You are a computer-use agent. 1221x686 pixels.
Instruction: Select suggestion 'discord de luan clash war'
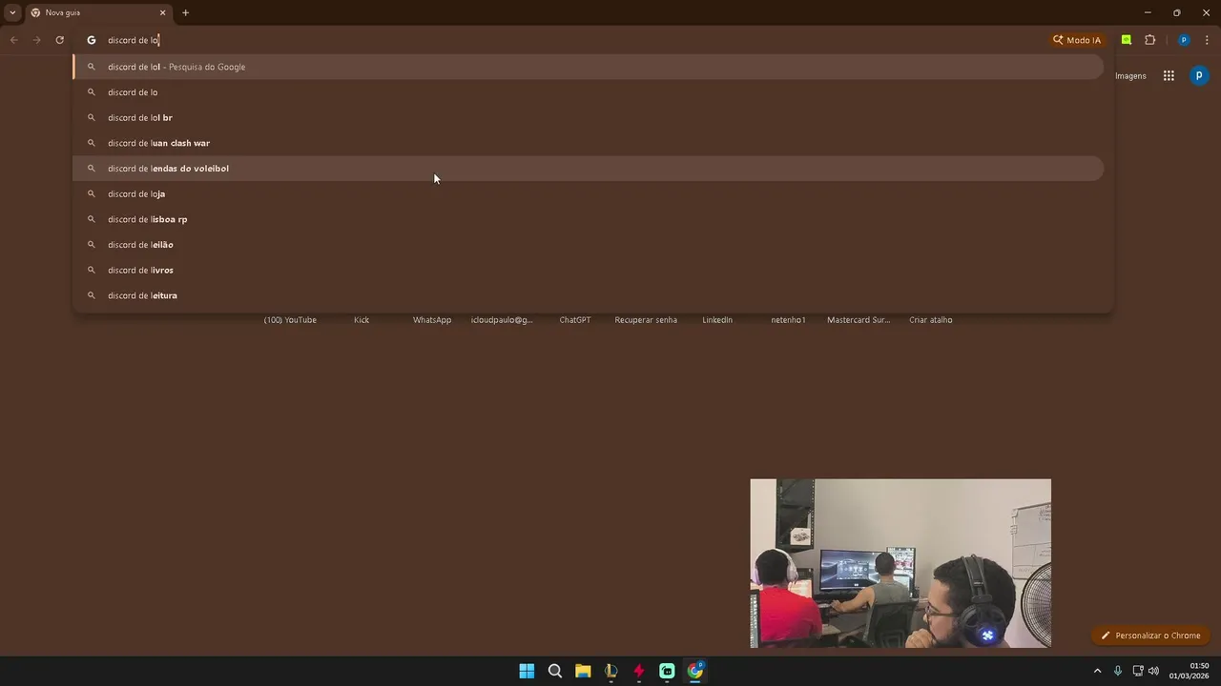(589, 143)
